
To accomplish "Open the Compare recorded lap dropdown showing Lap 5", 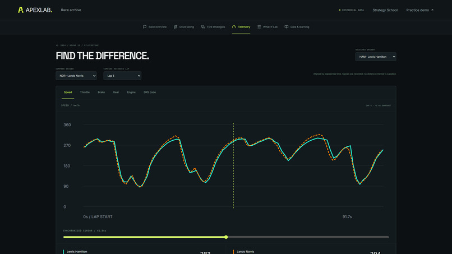I will [122, 76].
